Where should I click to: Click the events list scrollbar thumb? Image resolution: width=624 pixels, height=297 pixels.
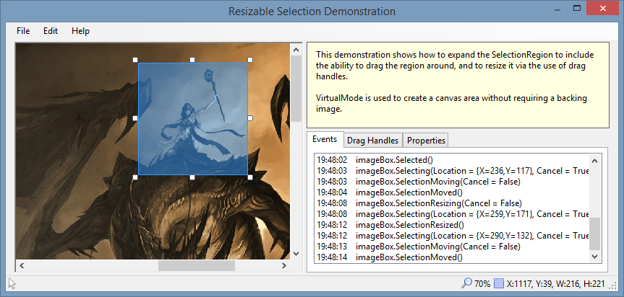pos(594,233)
